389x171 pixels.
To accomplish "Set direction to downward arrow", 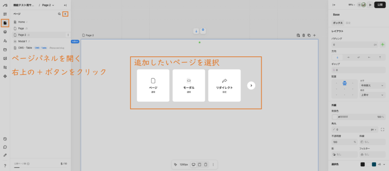I will [337, 58].
